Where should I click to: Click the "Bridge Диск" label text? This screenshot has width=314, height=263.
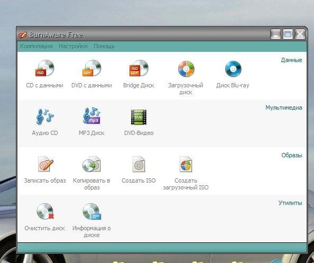point(138,85)
